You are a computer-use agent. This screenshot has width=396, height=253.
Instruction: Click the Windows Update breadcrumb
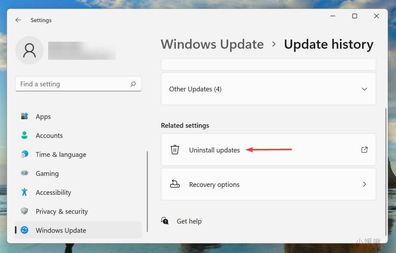tap(212, 44)
